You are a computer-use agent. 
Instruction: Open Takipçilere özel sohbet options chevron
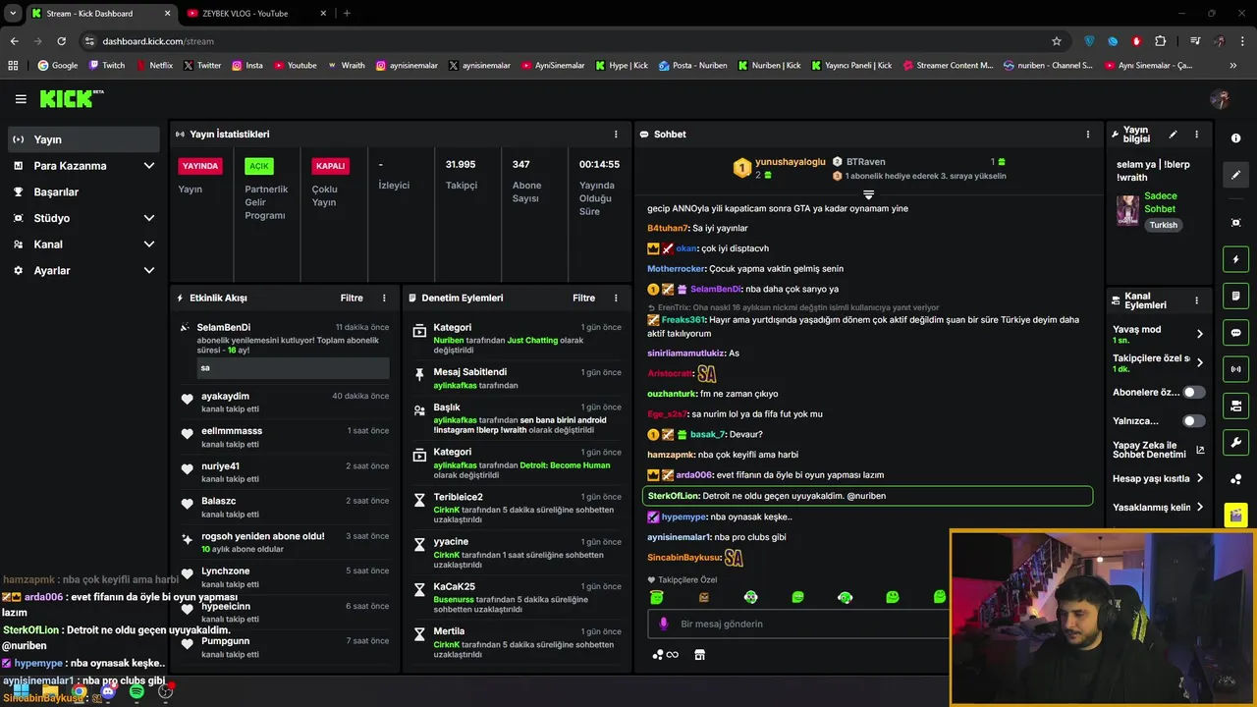point(1200,362)
